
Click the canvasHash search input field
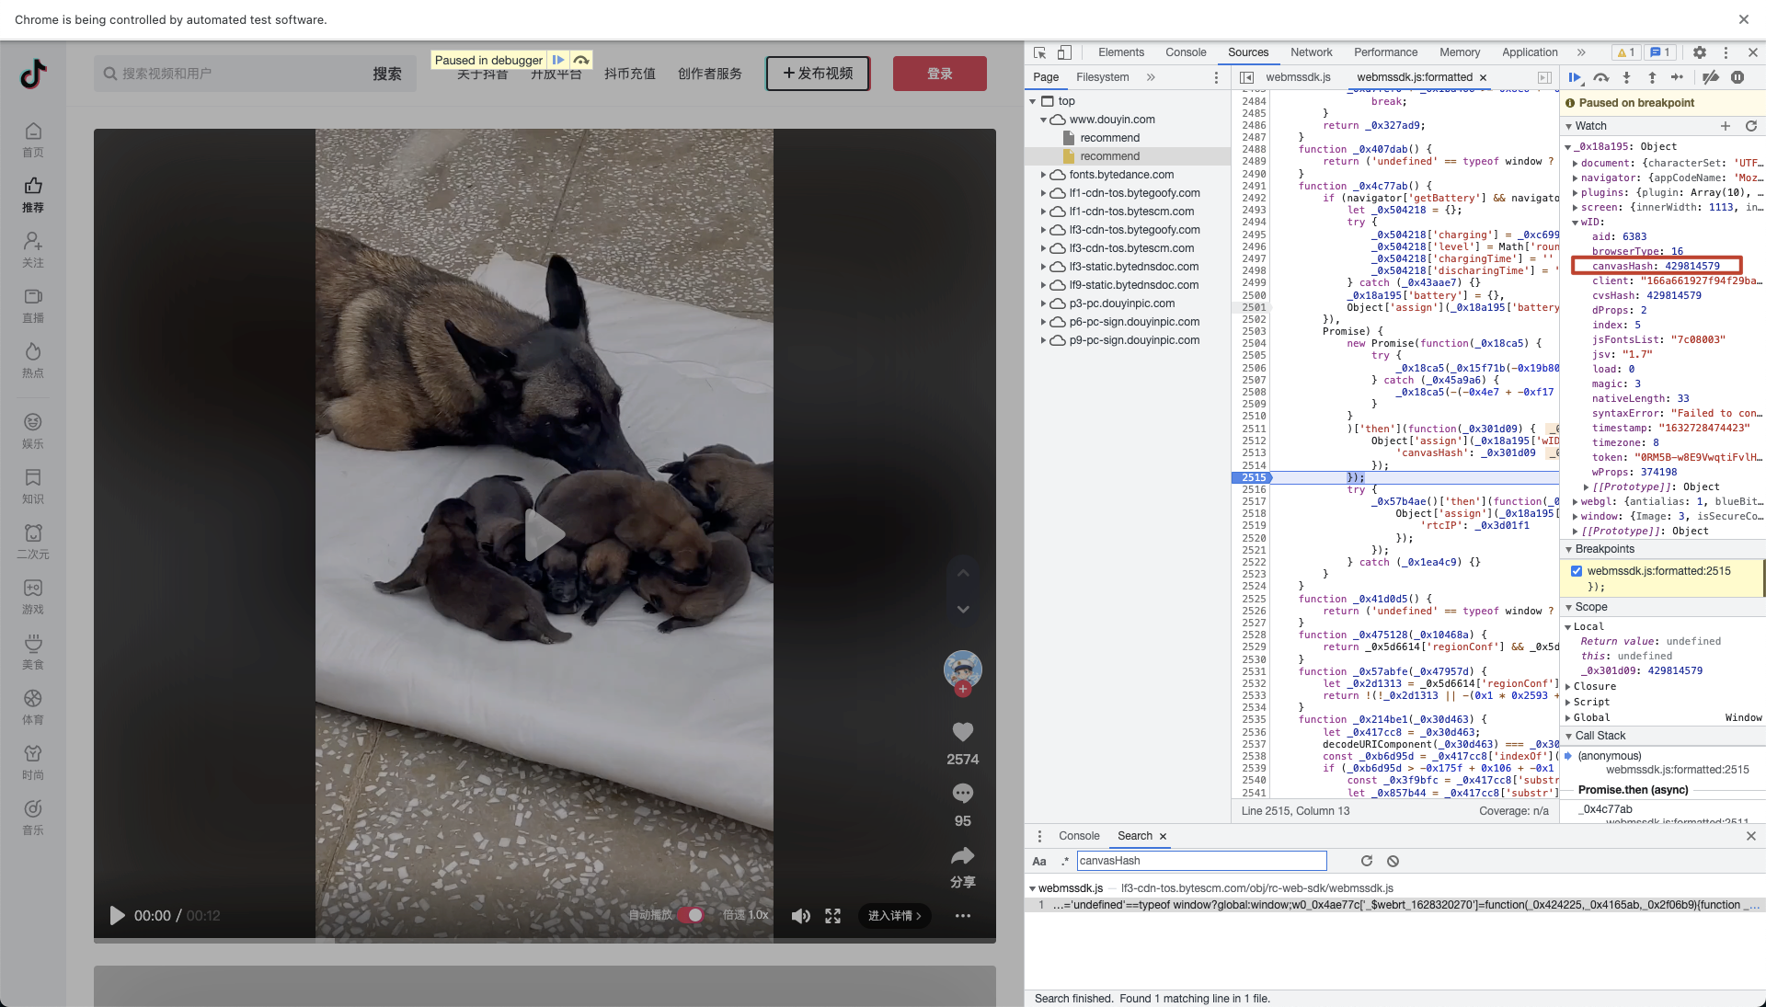click(1201, 862)
